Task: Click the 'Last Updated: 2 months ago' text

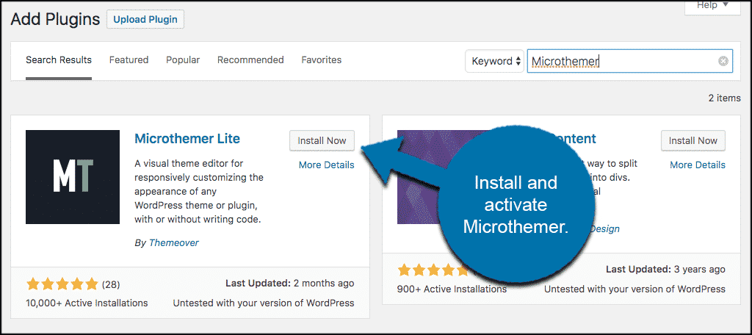Action: [289, 284]
